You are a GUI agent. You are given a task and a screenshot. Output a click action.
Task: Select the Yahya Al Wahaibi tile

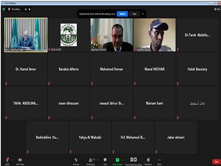pos(90,137)
